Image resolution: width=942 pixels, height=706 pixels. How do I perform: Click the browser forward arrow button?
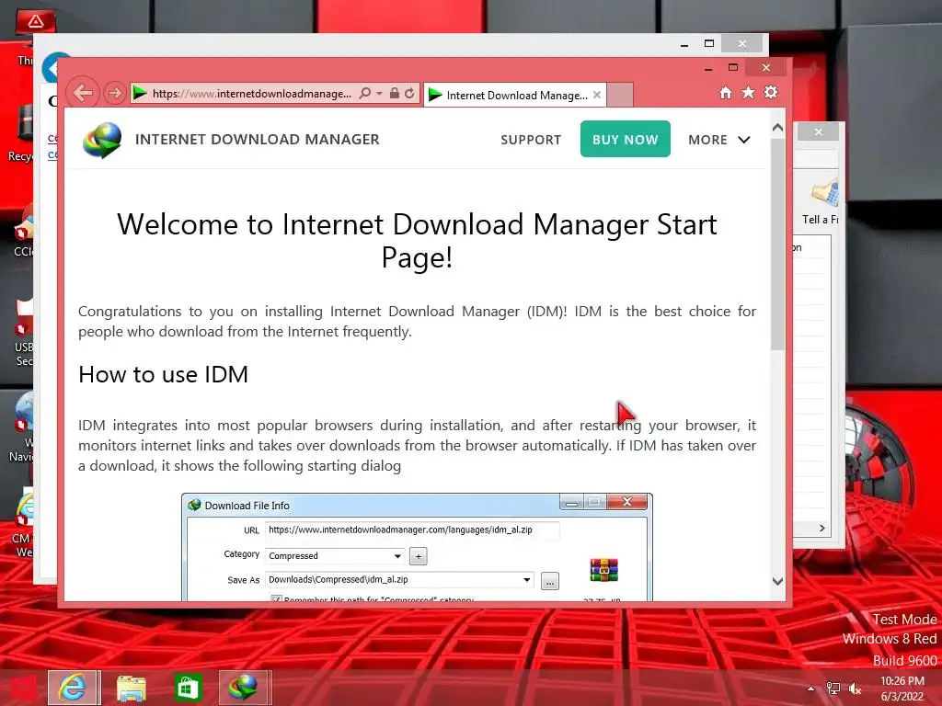(x=114, y=93)
